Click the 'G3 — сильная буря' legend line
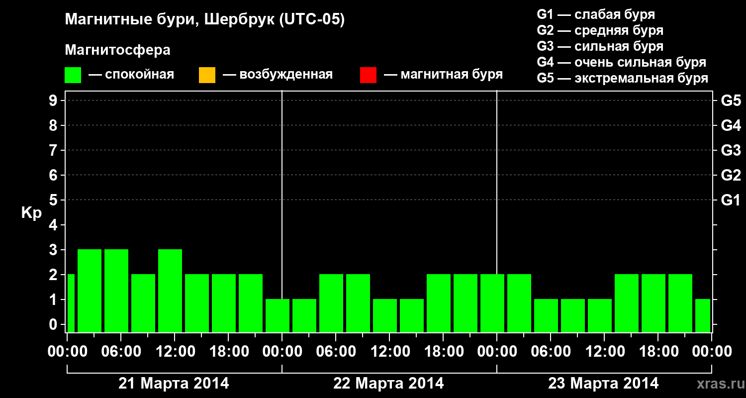746x398 pixels. [600, 46]
